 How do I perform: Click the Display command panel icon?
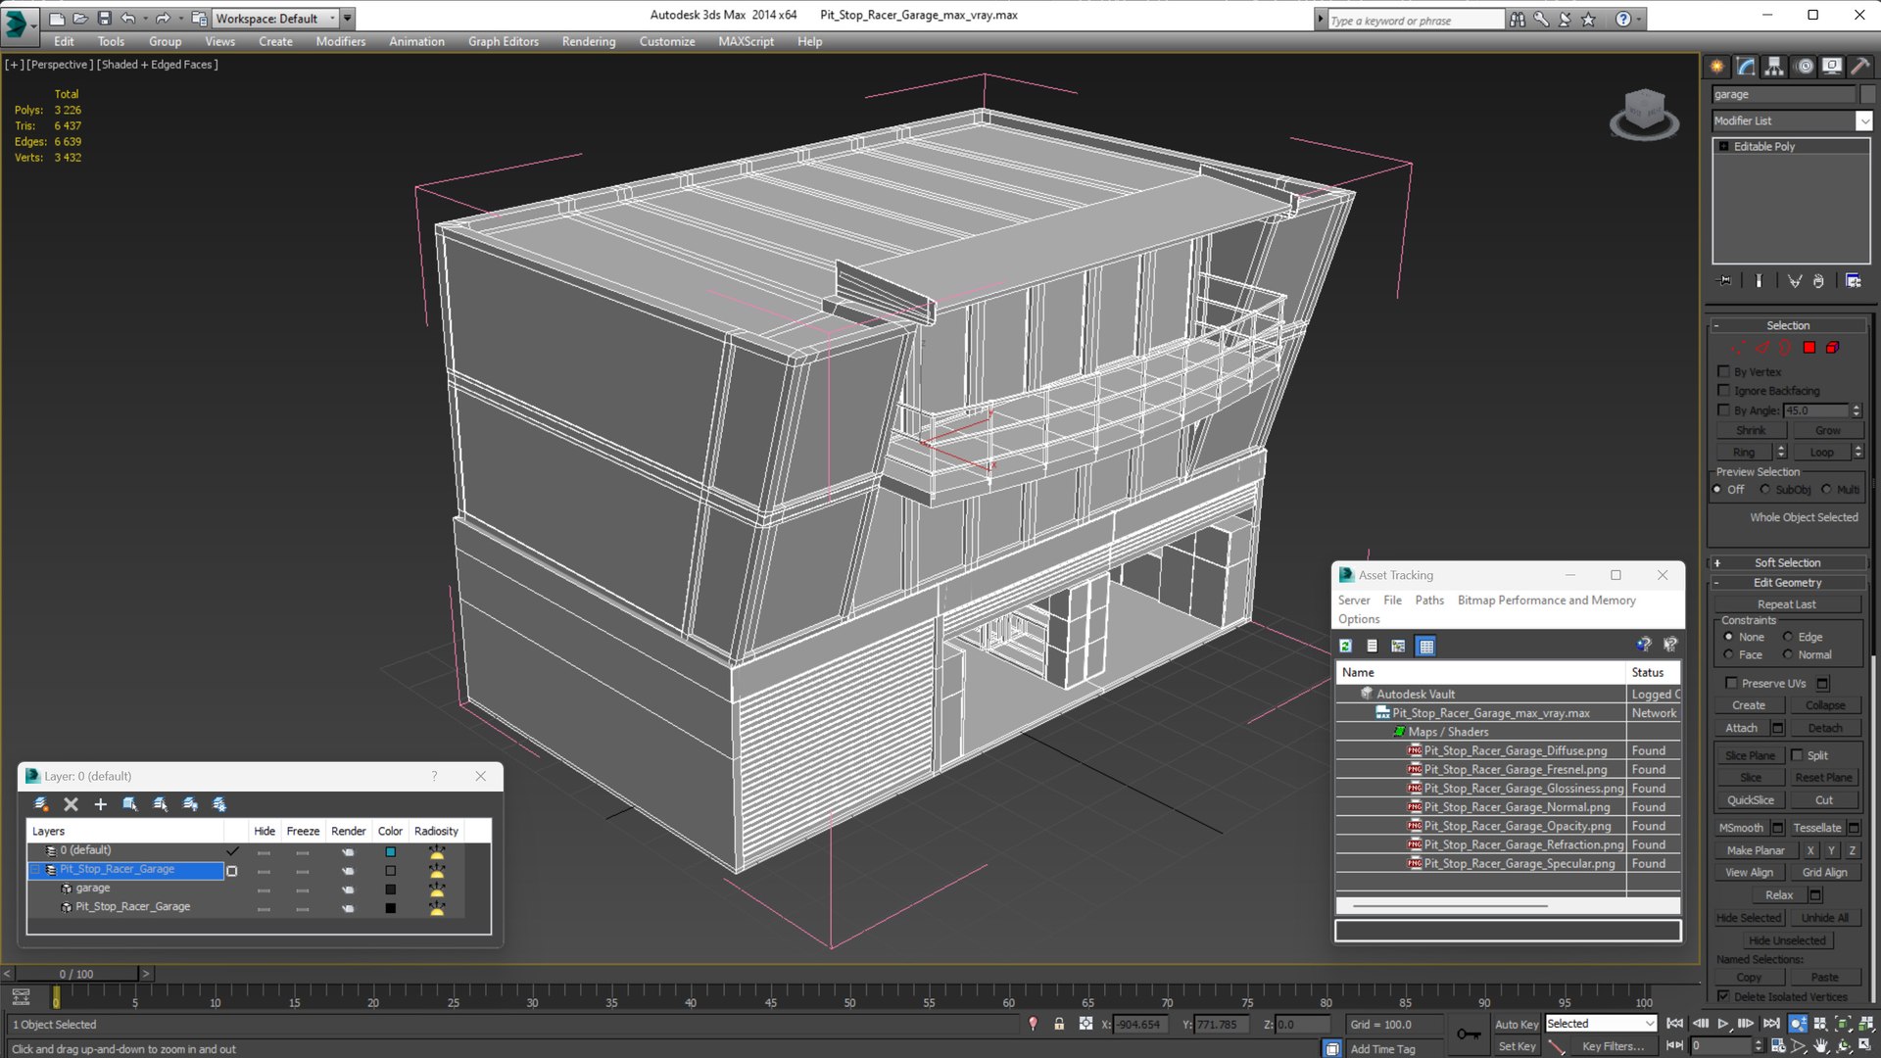[1831, 67]
